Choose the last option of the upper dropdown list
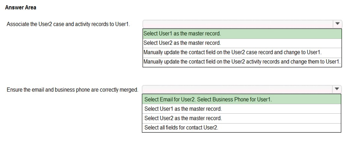The image size is (347, 143). coord(242,62)
